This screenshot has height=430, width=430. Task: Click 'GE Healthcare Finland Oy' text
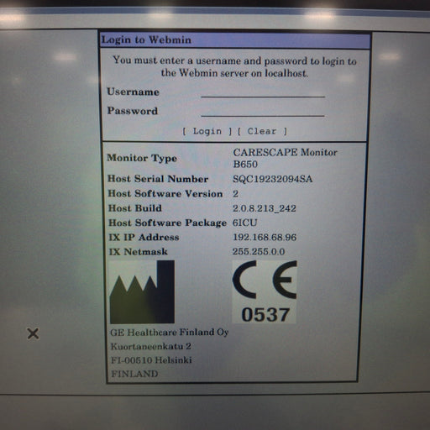tap(170, 333)
